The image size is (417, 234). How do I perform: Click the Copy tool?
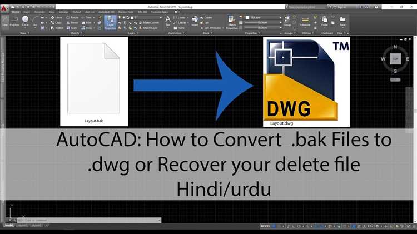(x=56, y=23)
